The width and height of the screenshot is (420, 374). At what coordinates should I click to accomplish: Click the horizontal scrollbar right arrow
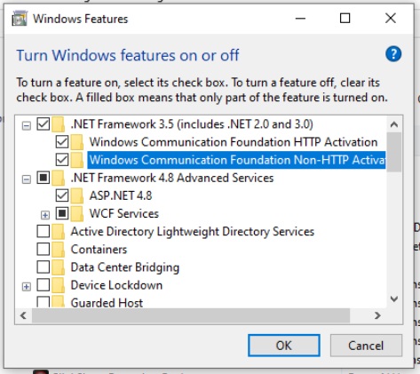377,315
